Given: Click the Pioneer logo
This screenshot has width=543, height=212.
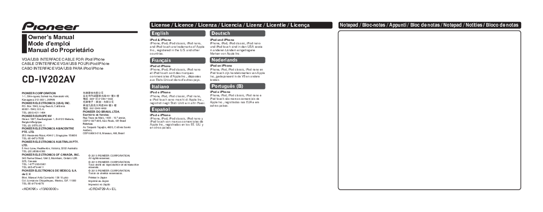Looking at the screenshot, I should click(51, 26).
